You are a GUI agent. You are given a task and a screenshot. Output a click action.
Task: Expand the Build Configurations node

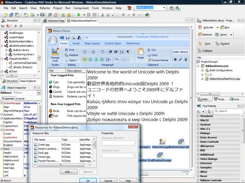tap(202, 70)
